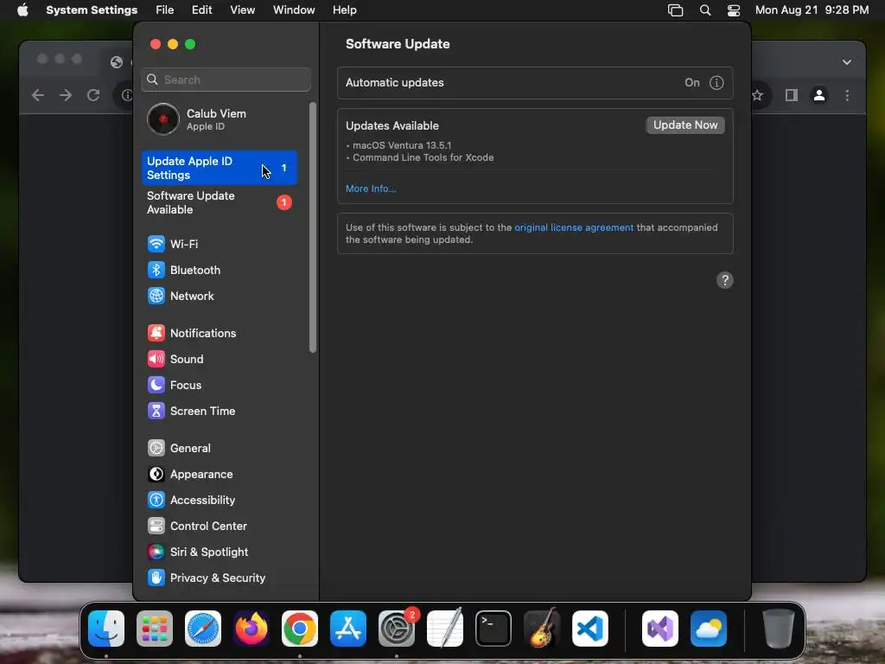This screenshot has height=664, width=885.
Task: Open Notifications settings
Action: 191,333
